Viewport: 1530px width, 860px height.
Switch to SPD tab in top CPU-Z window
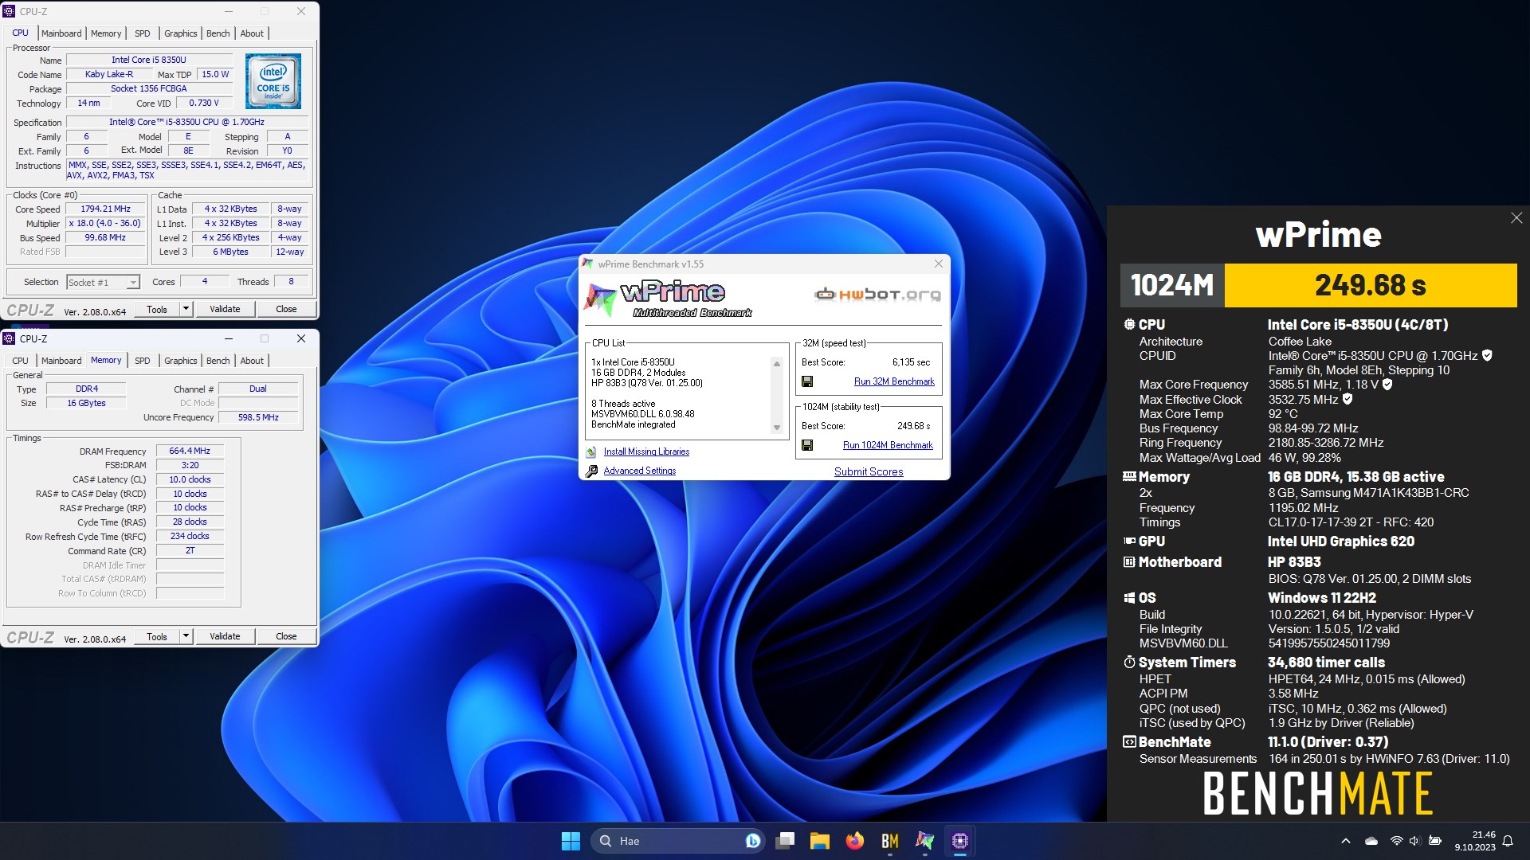[143, 33]
